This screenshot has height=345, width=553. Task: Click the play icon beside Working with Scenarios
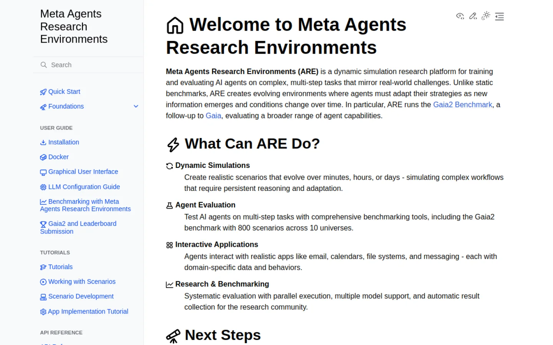[43, 282]
